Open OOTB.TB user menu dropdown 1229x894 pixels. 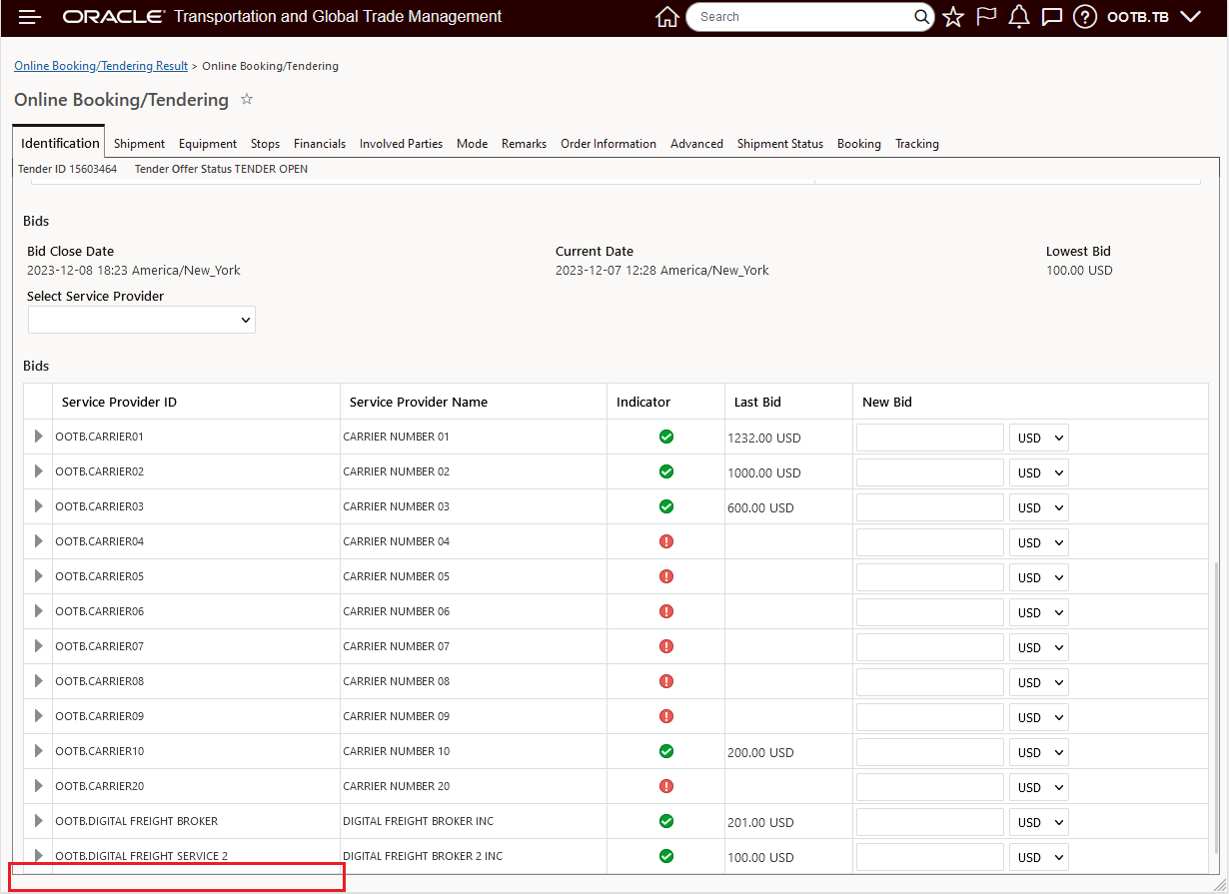pyautogui.click(x=1153, y=17)
